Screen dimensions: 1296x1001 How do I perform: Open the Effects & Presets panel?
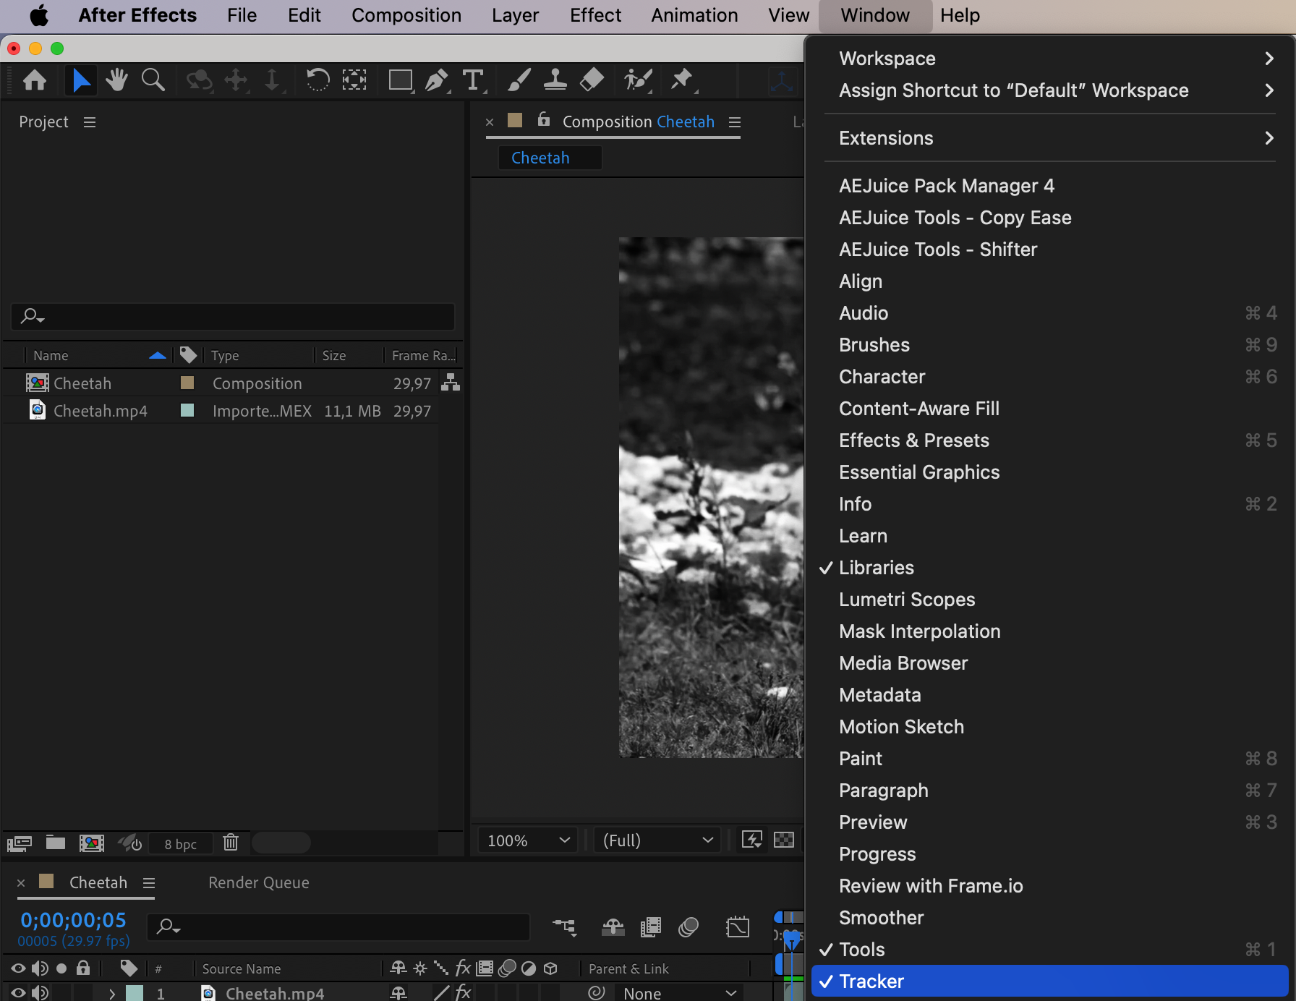click(913, 440)
